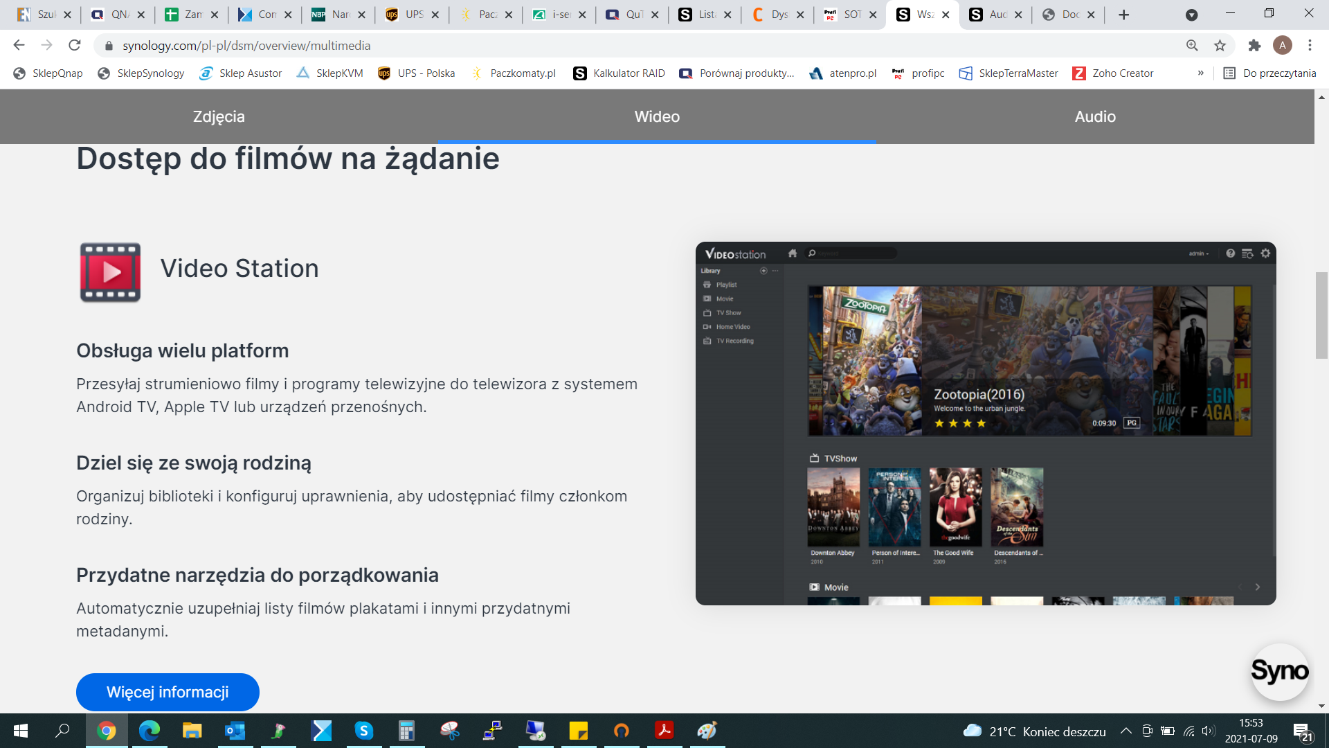Click the Video Station heading text
This screenshot has width=1329, height=748.
pyautogui.click(x=239, y=269)
